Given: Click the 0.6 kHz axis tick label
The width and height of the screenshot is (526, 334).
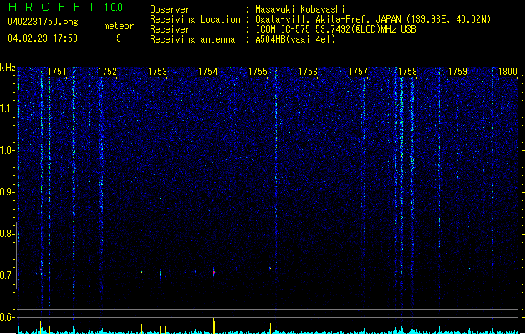Looking at the screenshot, I should [x=7, y=317].
